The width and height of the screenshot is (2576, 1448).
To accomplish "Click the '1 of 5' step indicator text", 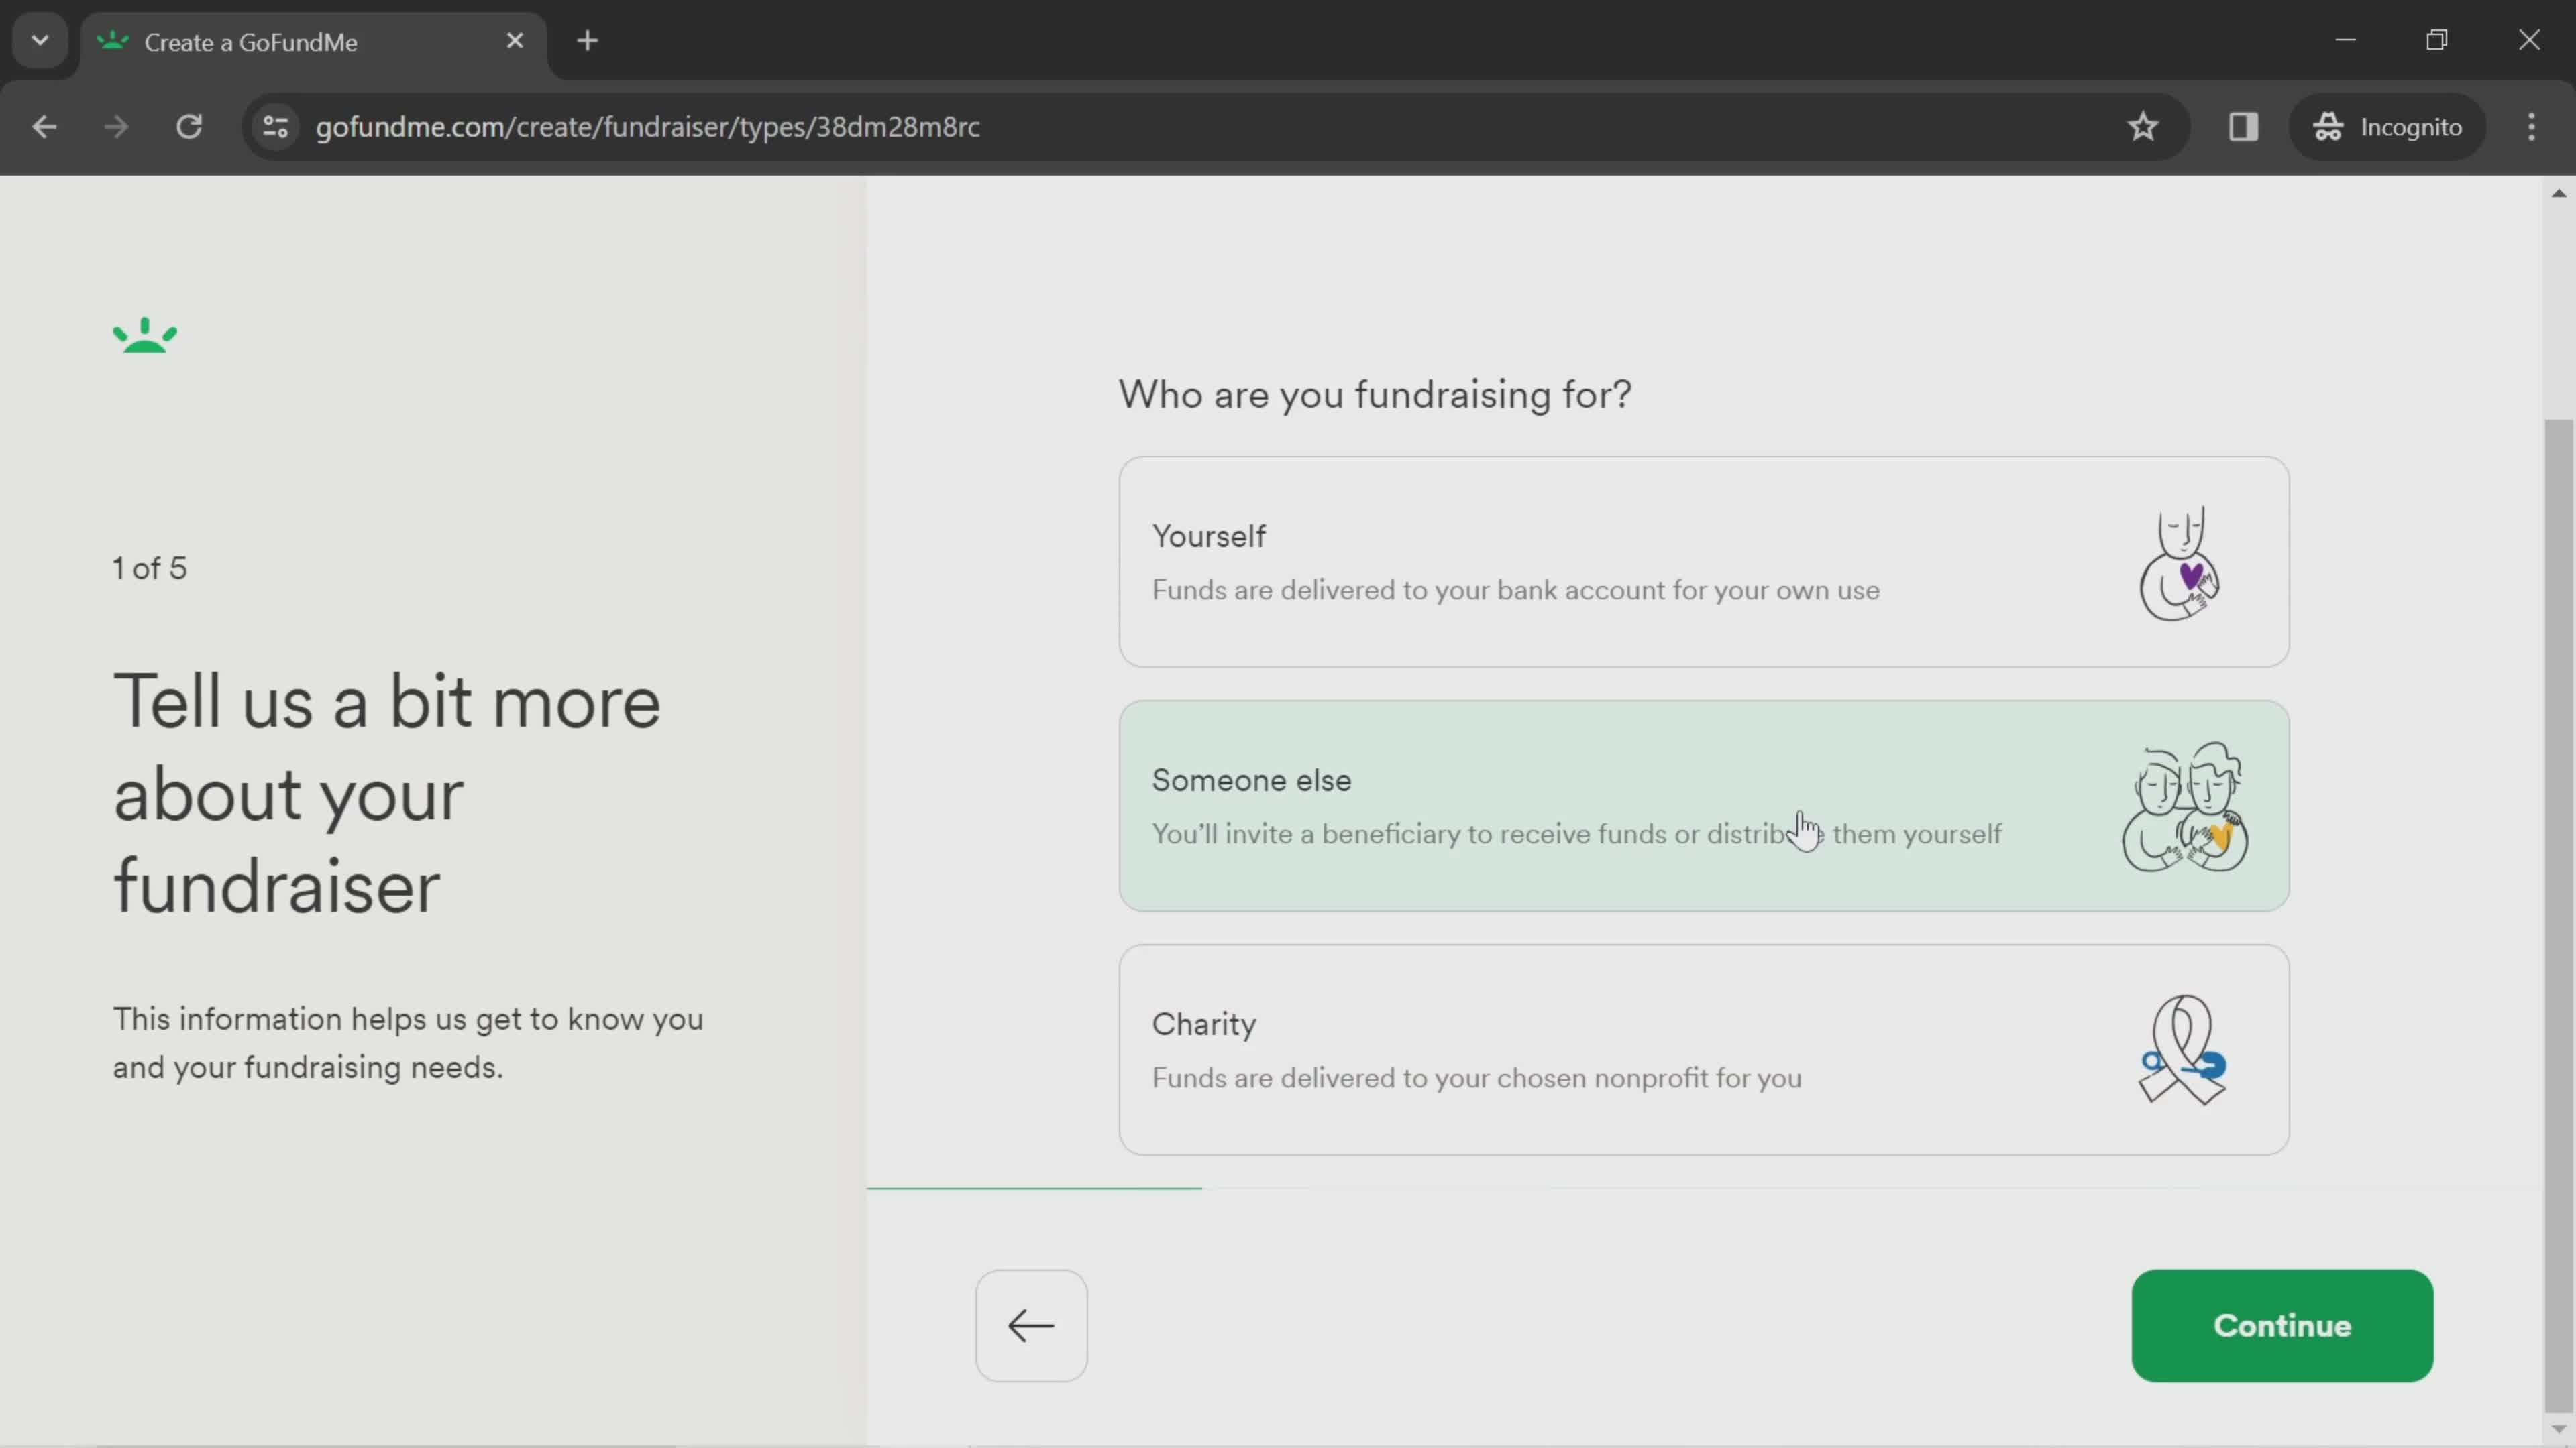I will (150, 568).
